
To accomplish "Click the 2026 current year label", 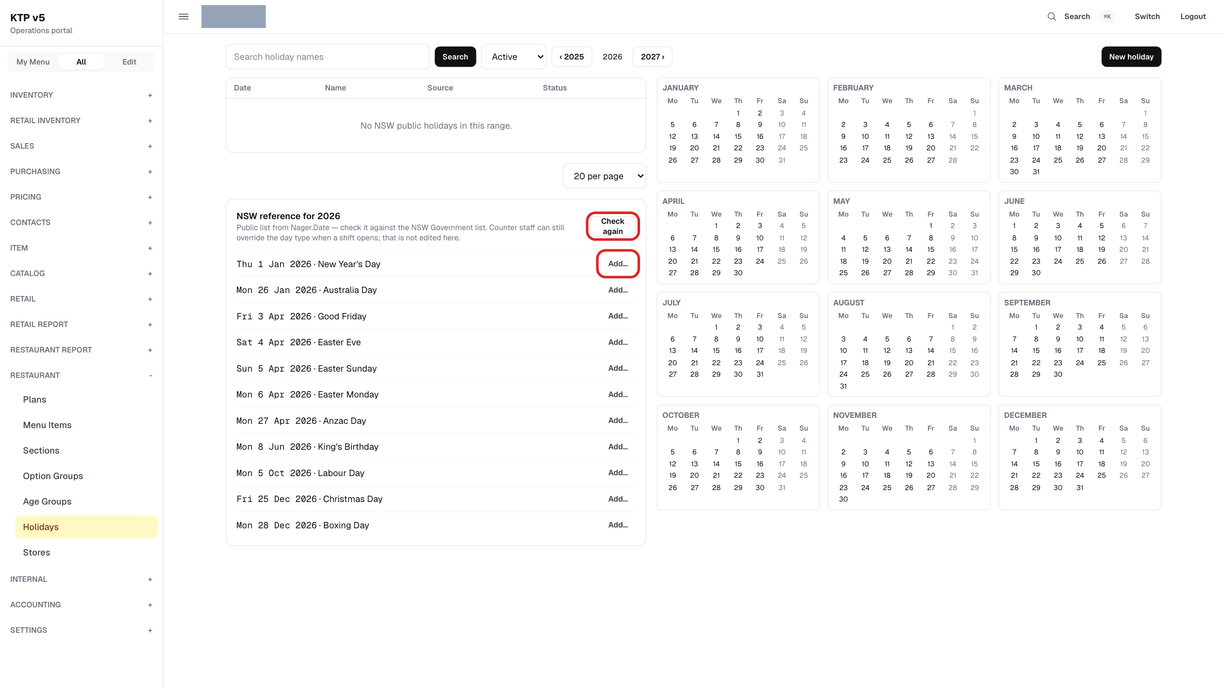I will coord(612,57).
